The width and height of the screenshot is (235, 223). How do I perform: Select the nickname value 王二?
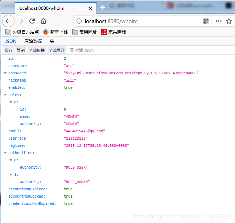pos(70,80)
